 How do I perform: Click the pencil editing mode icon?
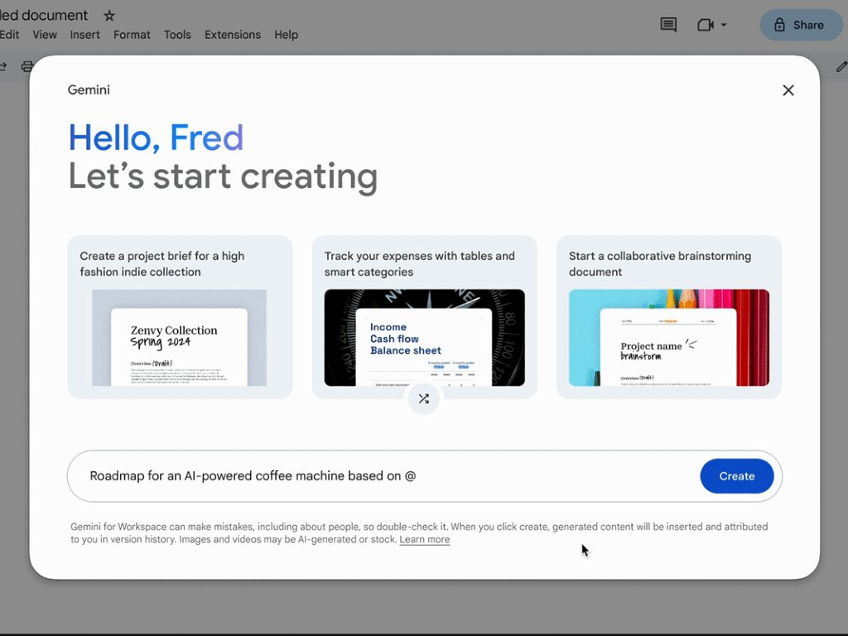841,66
